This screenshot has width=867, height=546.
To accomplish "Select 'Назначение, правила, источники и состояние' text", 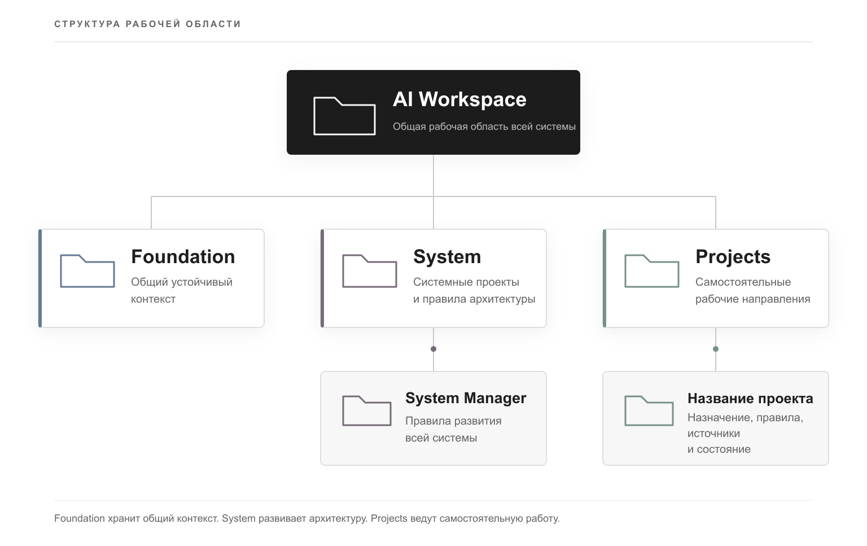I will [745, 433].
